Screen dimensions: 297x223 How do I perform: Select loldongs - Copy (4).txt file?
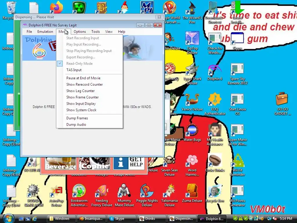pyautogui.click(x=11, y=166)
